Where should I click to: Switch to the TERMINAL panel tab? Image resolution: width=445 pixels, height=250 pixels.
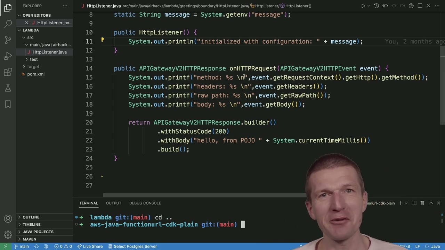pos(89,203)
